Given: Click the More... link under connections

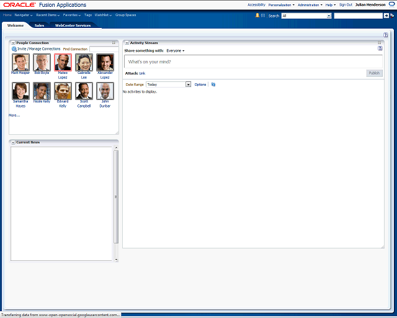Looking at the screenshot, I should pos(14,115).
